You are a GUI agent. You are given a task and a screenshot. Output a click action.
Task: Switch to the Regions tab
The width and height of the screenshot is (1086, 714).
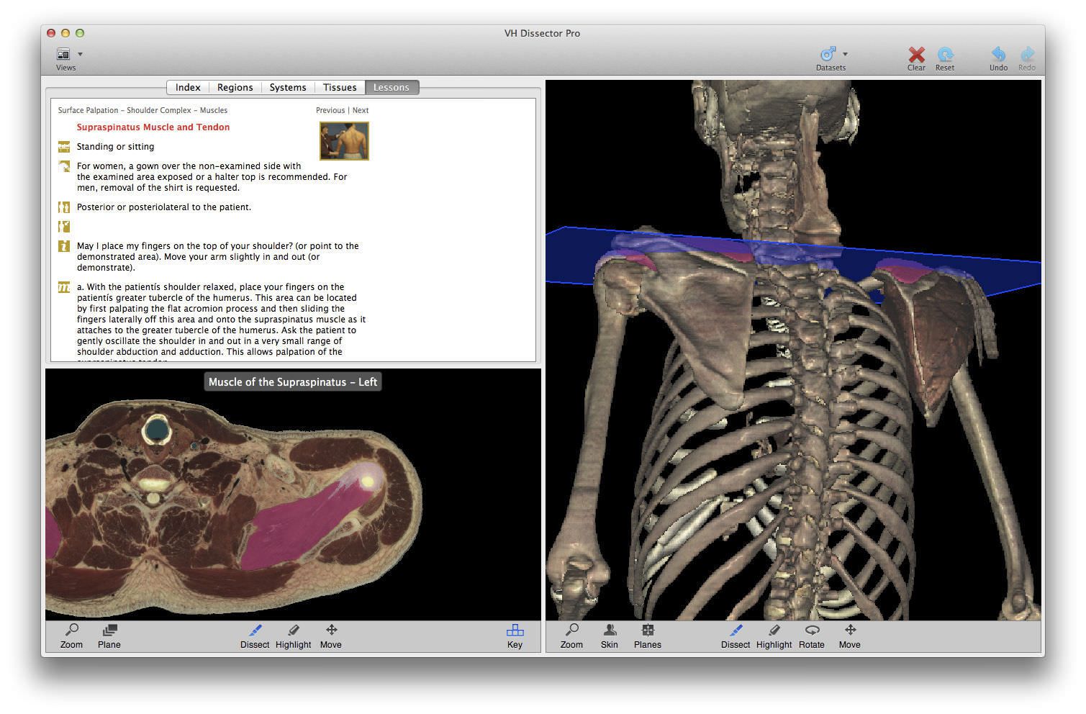pos(235,87)
